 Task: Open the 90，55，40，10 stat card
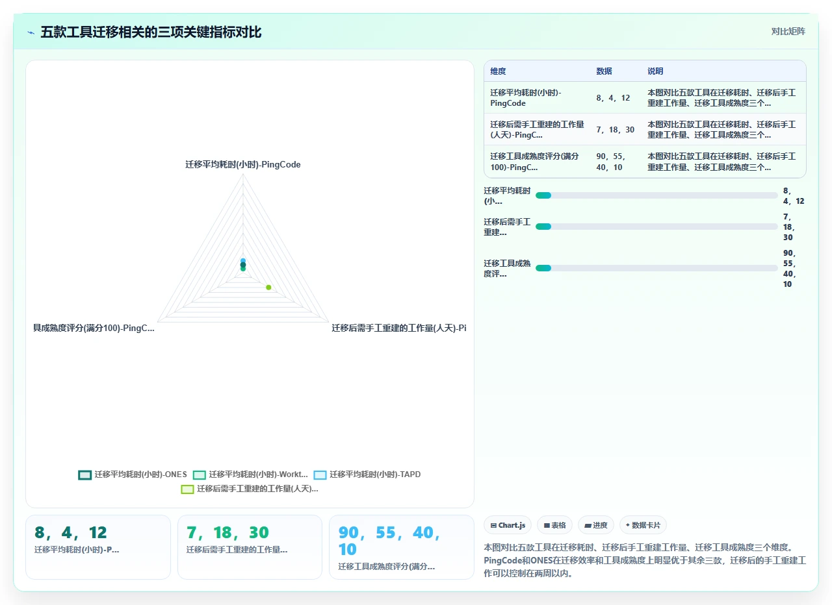[402, 547]
